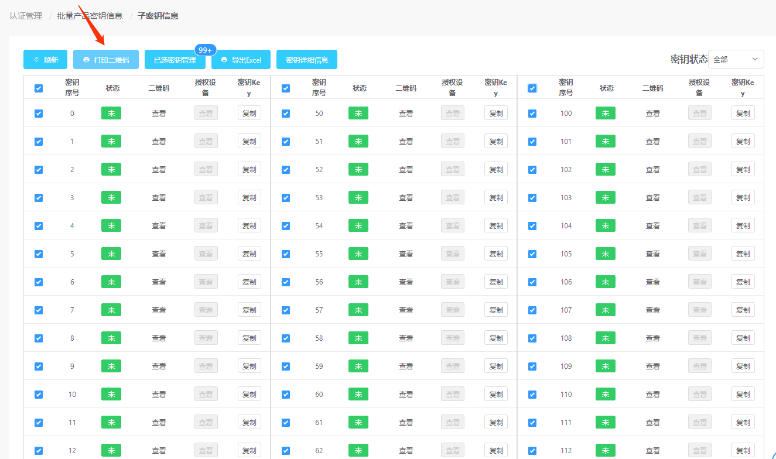Image resolution: width=776 pixels, height=459 pixels.
Task: Uncheck the checkbox for key number 103
Action: (x=532, y=198)
